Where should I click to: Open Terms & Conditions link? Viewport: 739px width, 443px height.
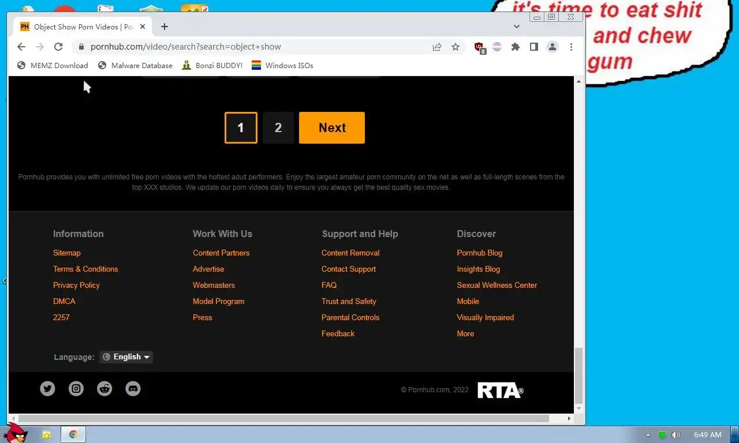[x=85, y=269]
